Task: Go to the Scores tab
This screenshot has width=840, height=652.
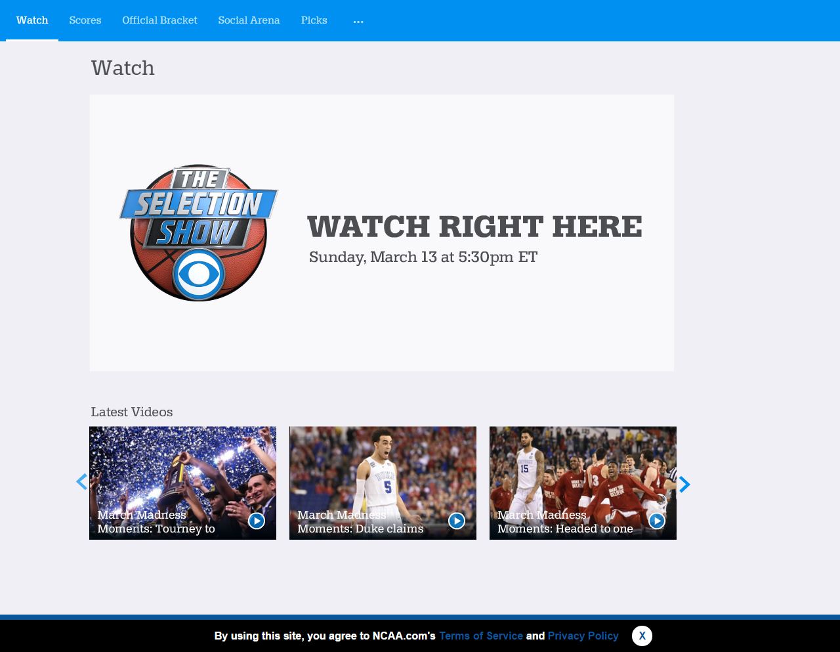Action: 85,20
